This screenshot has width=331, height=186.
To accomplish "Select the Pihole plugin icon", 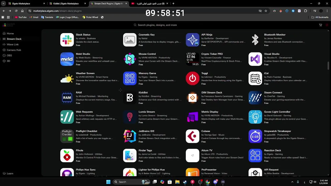I will tap(67, 156).
